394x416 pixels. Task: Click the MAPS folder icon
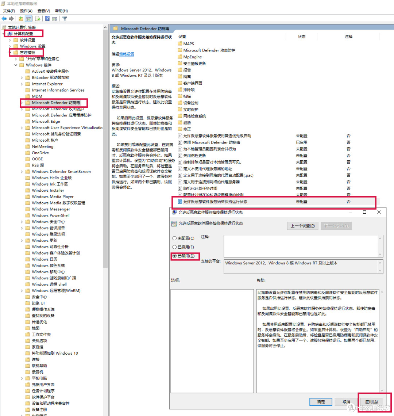180,43
